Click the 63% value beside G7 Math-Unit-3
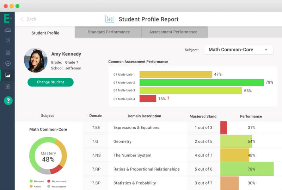This screenshot has height=190, width=282. click(x=248, y=91)
